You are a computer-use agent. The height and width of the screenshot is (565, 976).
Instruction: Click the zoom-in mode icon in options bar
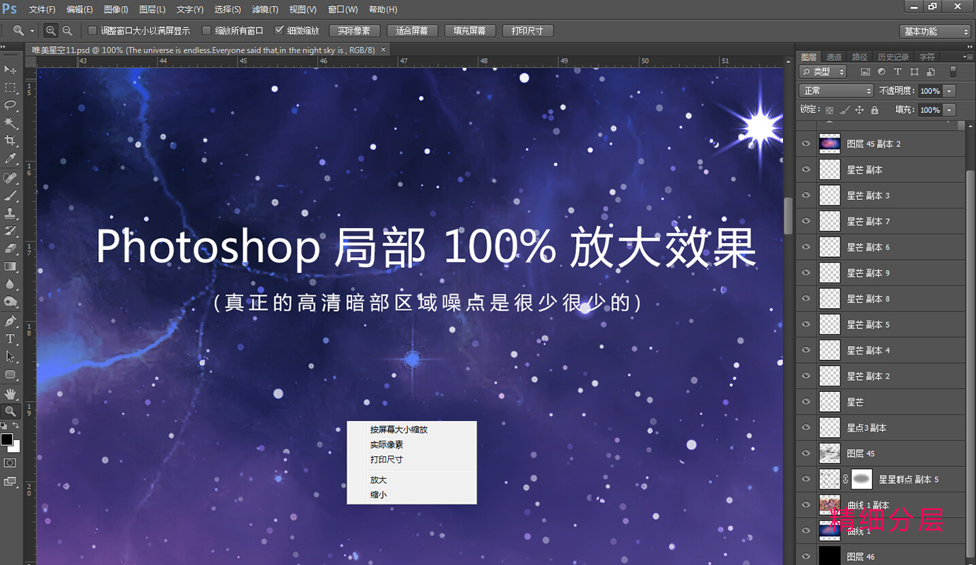[51, 31]
